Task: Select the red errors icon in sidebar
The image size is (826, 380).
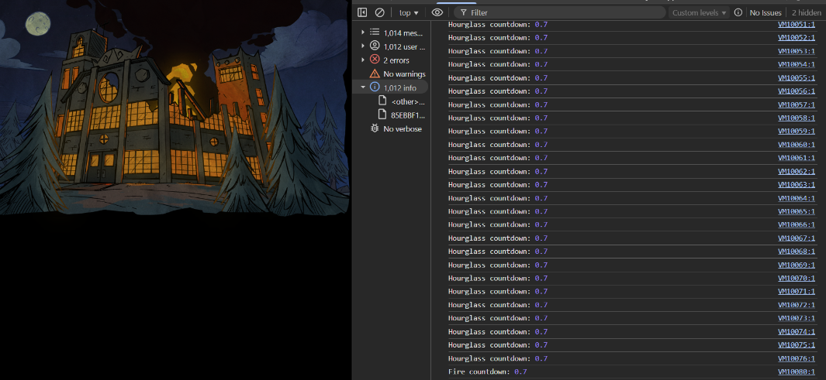Action: point(375,60)
